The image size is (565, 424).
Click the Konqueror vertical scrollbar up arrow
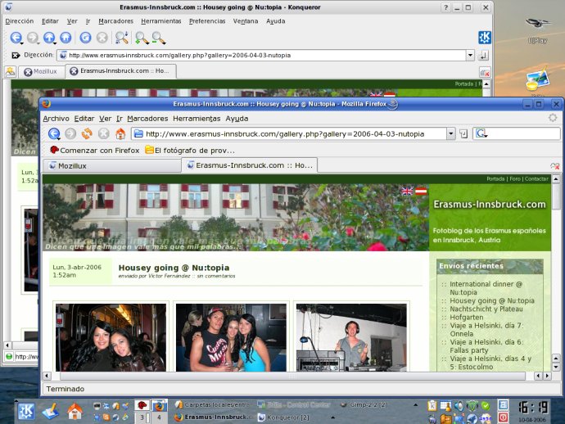coord(486,84)
